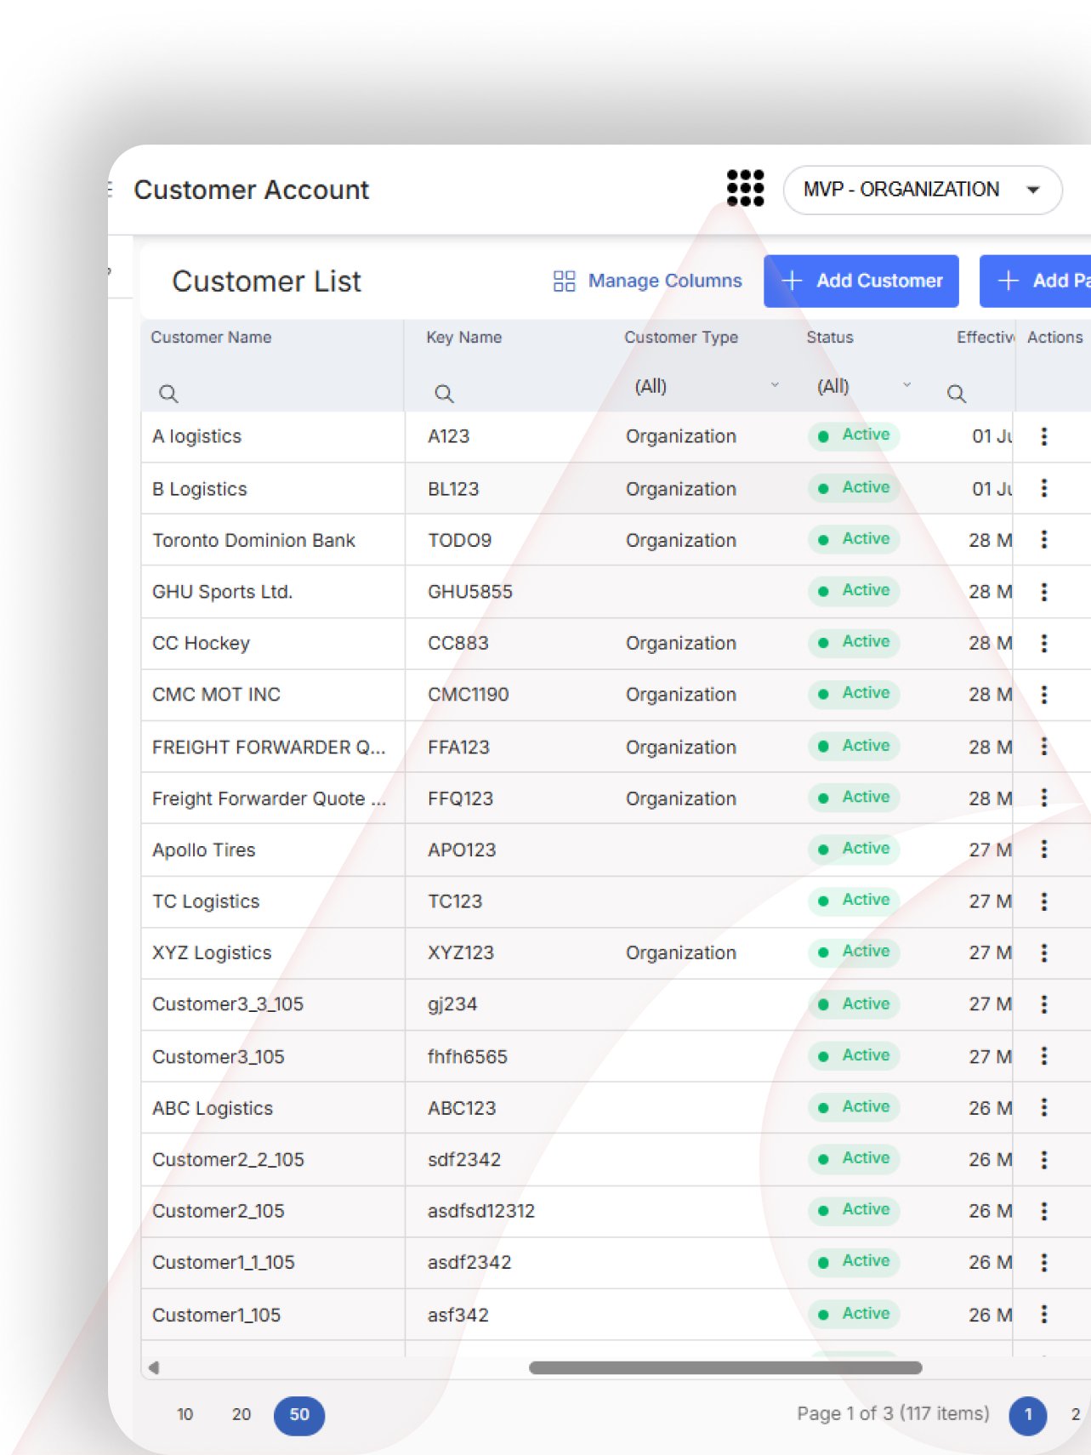The height and width of the screenshot is (1455, 1091).
Task: Click the horizontal scrollbar thumb
Action: (725, 1367)
